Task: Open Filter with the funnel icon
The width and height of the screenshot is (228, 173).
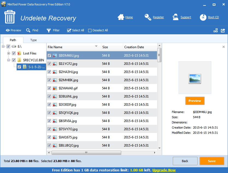Action: pos(49,30)
